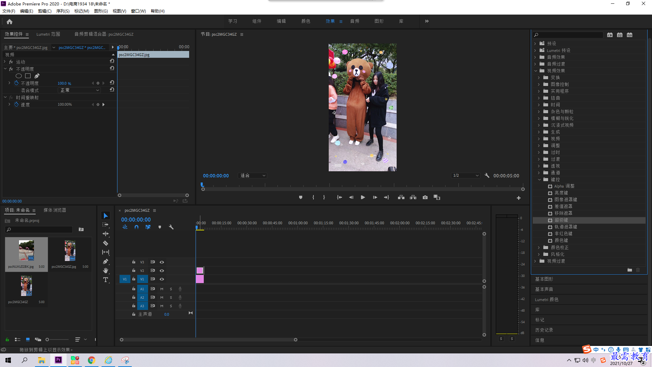Open the Button Editor plus icon

(519, 198)
